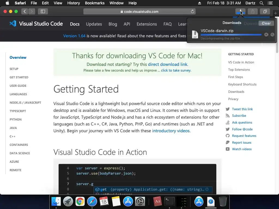Go to the Updates page
279x209 pixels.
tap(94, 24)
